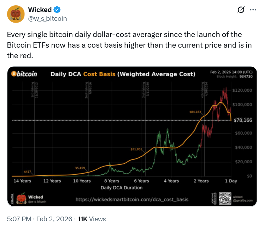This screenshot has height=230, width=264.
Task: Click the $78,166 current price label
Action: [x=243, y=120]
